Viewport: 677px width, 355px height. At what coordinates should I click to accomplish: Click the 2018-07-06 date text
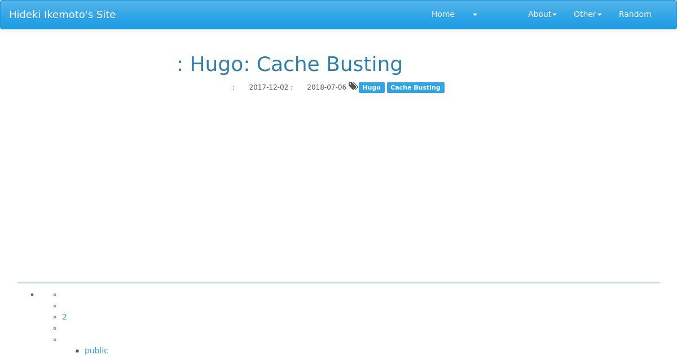tap(327, 87)
